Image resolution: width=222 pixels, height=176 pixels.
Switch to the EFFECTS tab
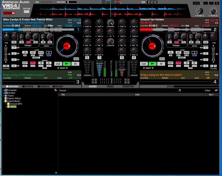click(x=28, y=87)
